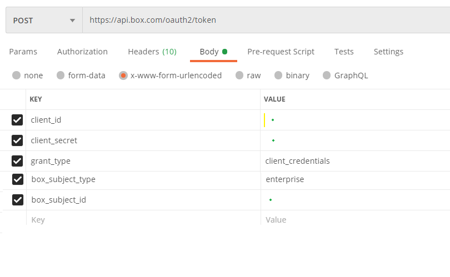The width and height of the screenshot is (450, 277).
Task: Uncheck the client_id parameter
Action: point(17,120)
